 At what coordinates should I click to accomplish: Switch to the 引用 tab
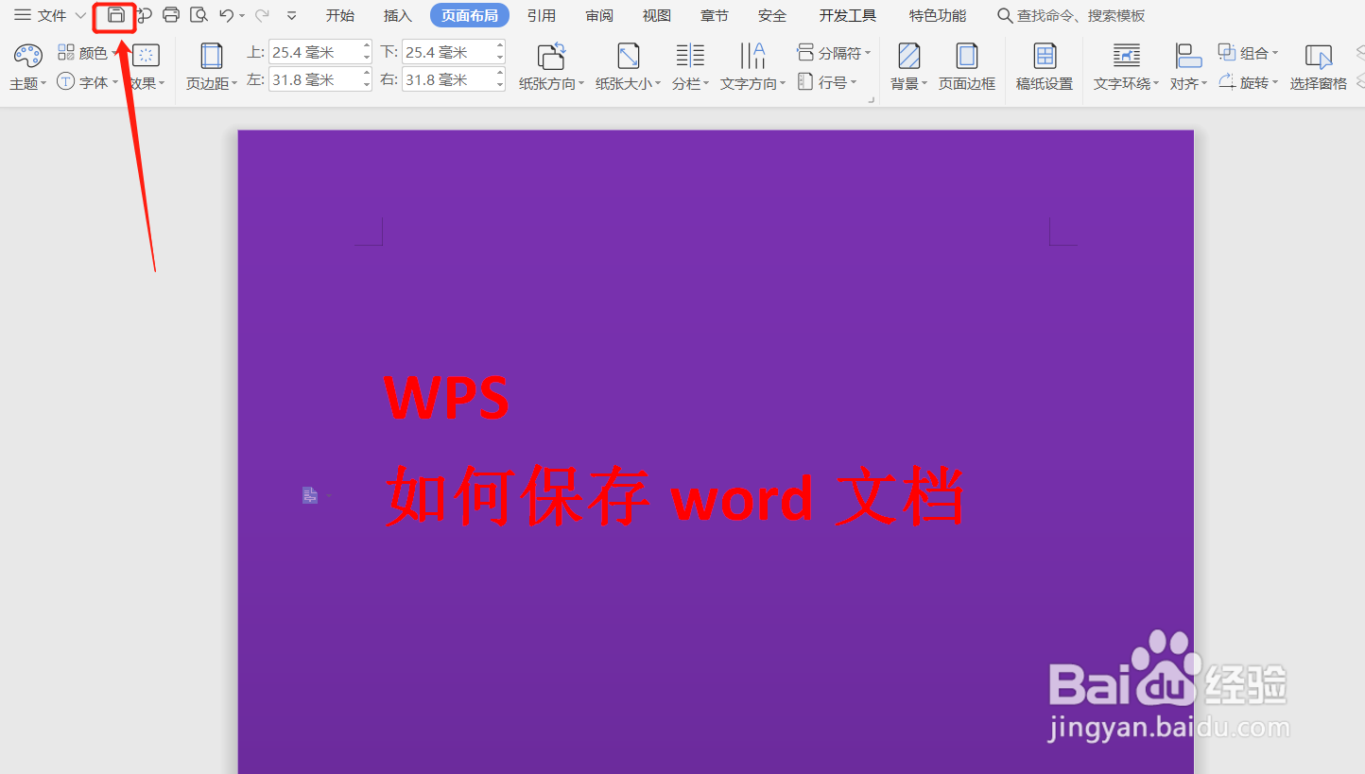pyautogui.click(x=542, y=15)
